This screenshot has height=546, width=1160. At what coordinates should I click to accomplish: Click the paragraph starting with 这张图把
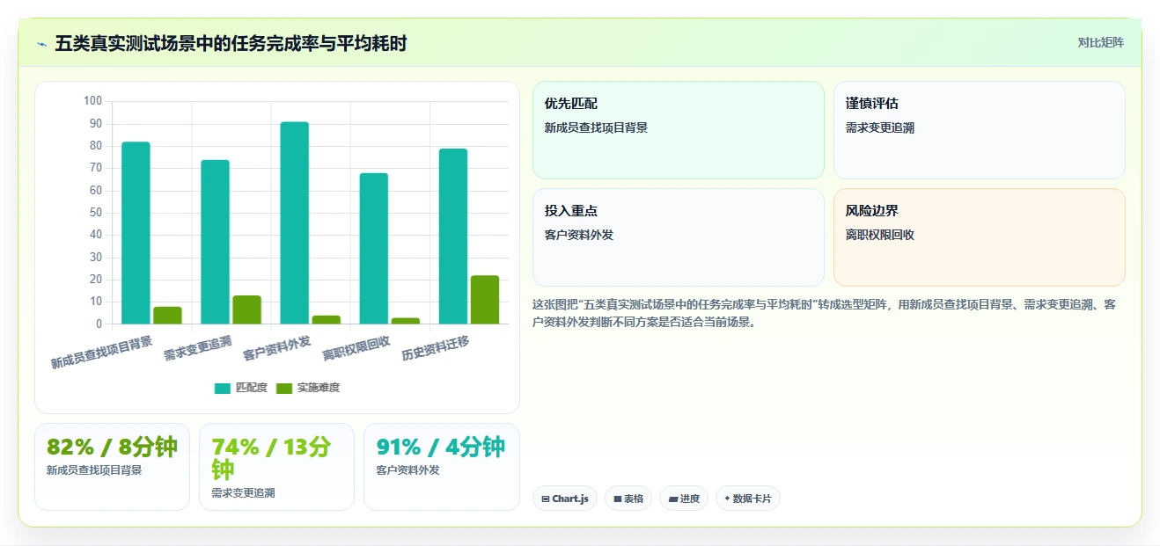[x=828, y=313]
